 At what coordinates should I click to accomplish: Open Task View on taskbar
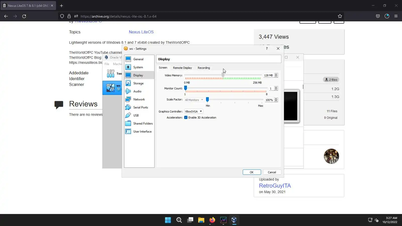(190, 220)
